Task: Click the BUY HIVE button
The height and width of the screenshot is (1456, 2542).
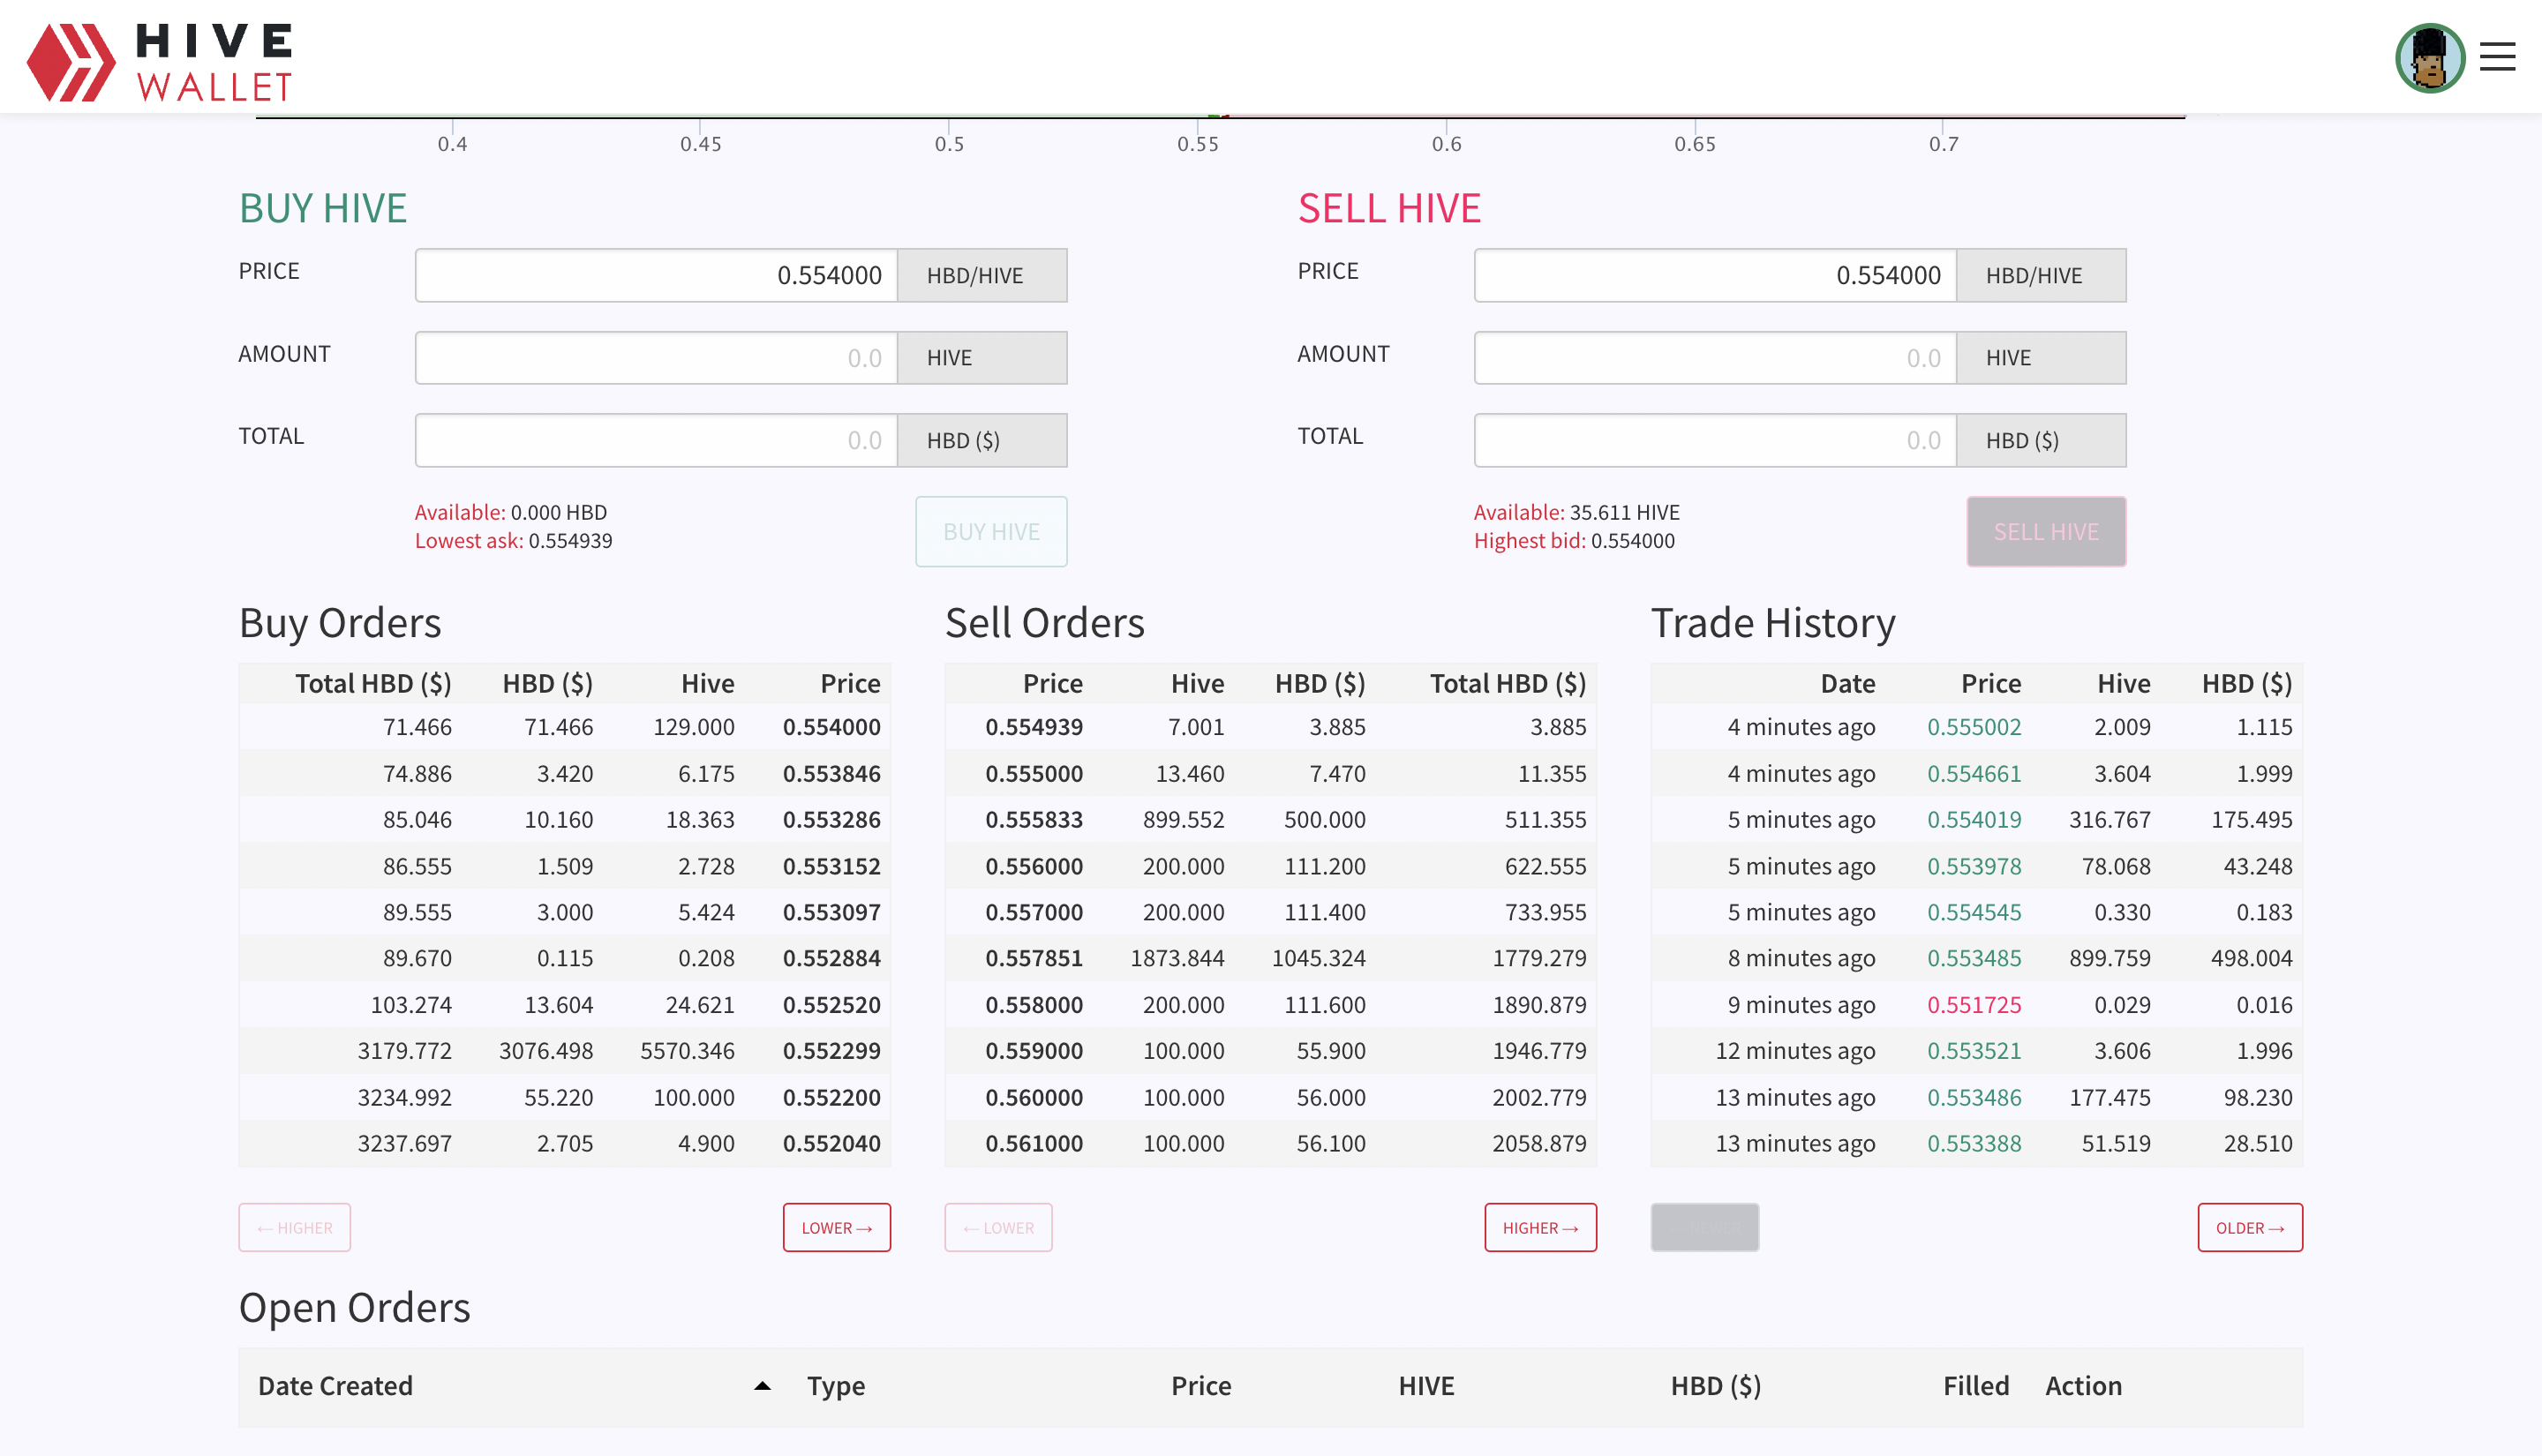Action: [x=991, y=532]
